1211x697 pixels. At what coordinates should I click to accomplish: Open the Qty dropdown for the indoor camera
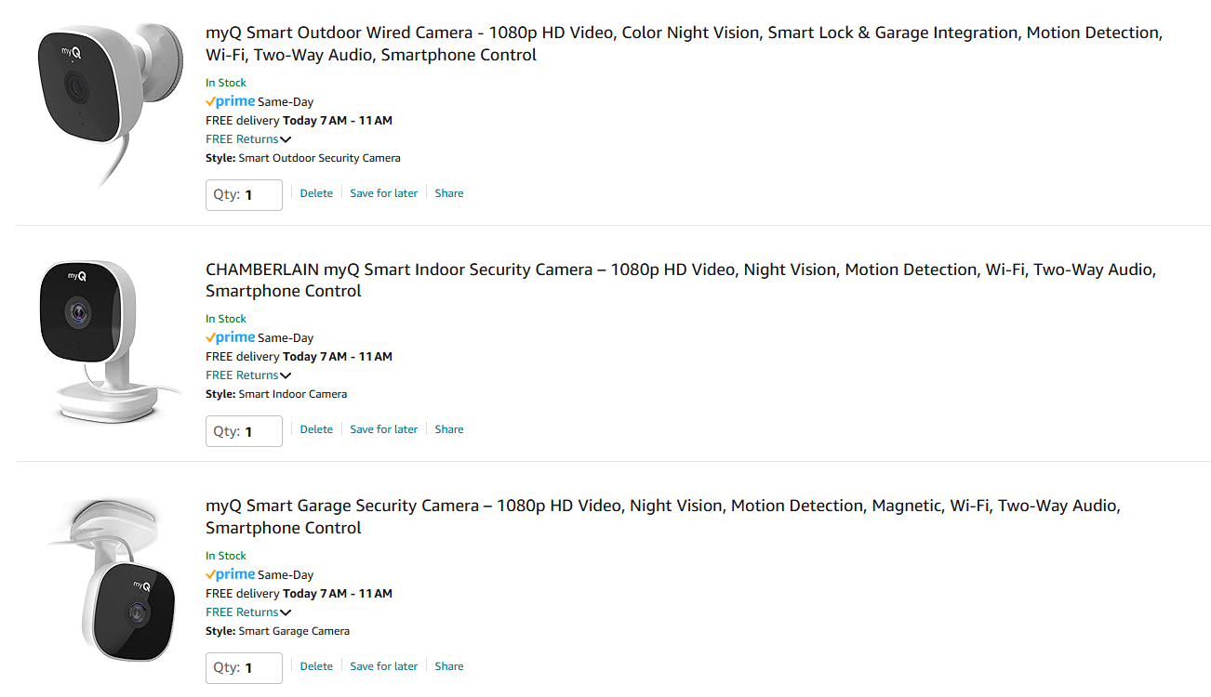[x=244, y=431]
